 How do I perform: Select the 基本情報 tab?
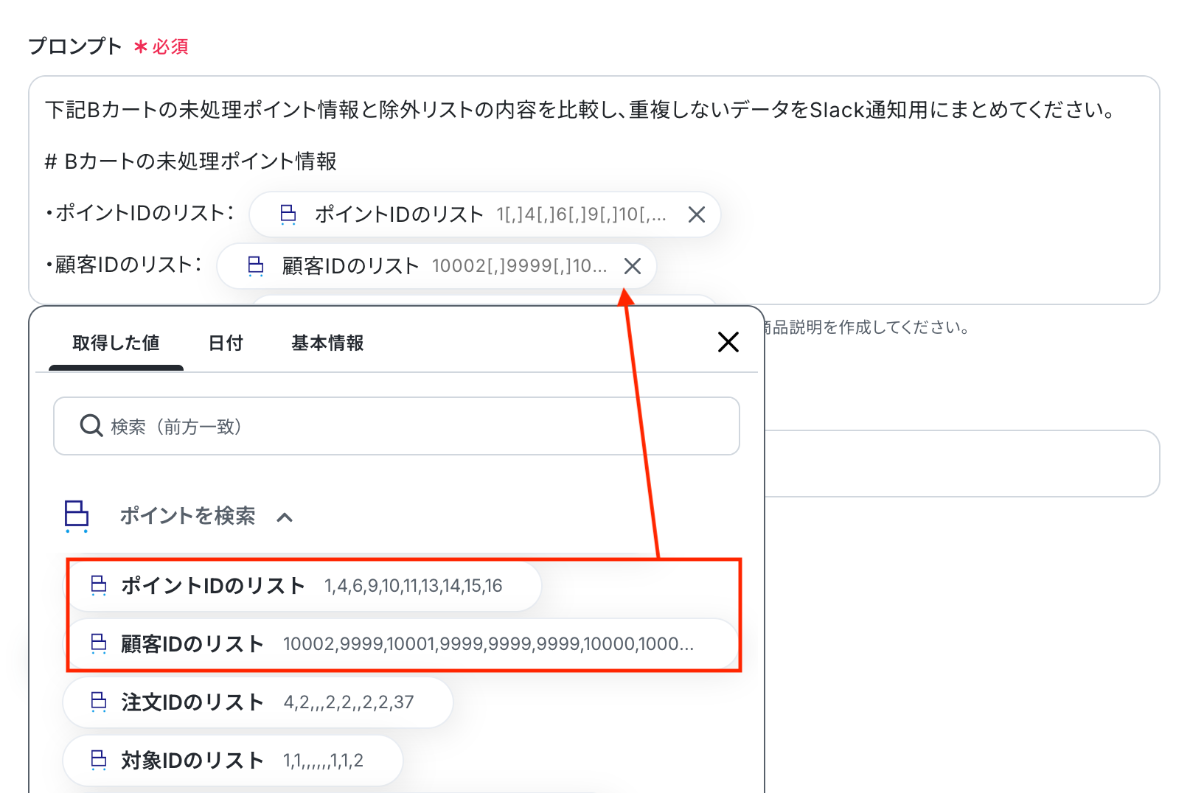[x=327, y=343]
